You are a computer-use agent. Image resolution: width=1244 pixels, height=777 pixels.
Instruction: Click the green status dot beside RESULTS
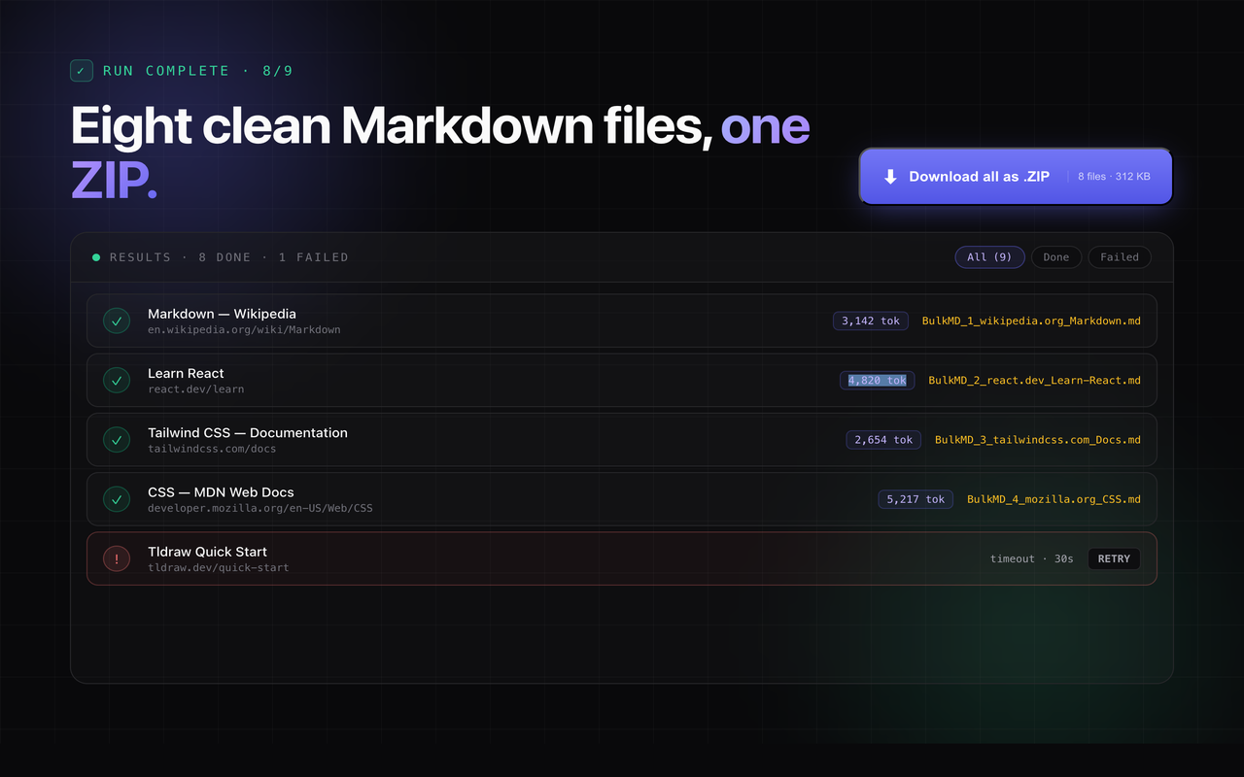click(x=96, y=257)
